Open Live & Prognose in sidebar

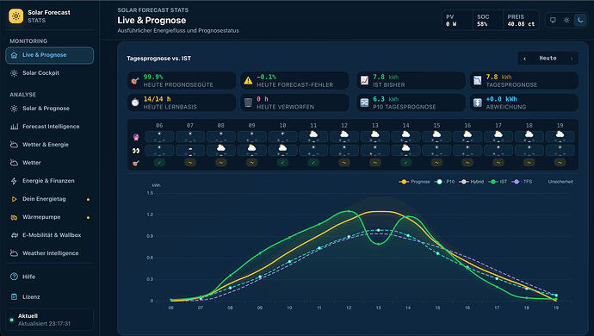tap(50, 55)
